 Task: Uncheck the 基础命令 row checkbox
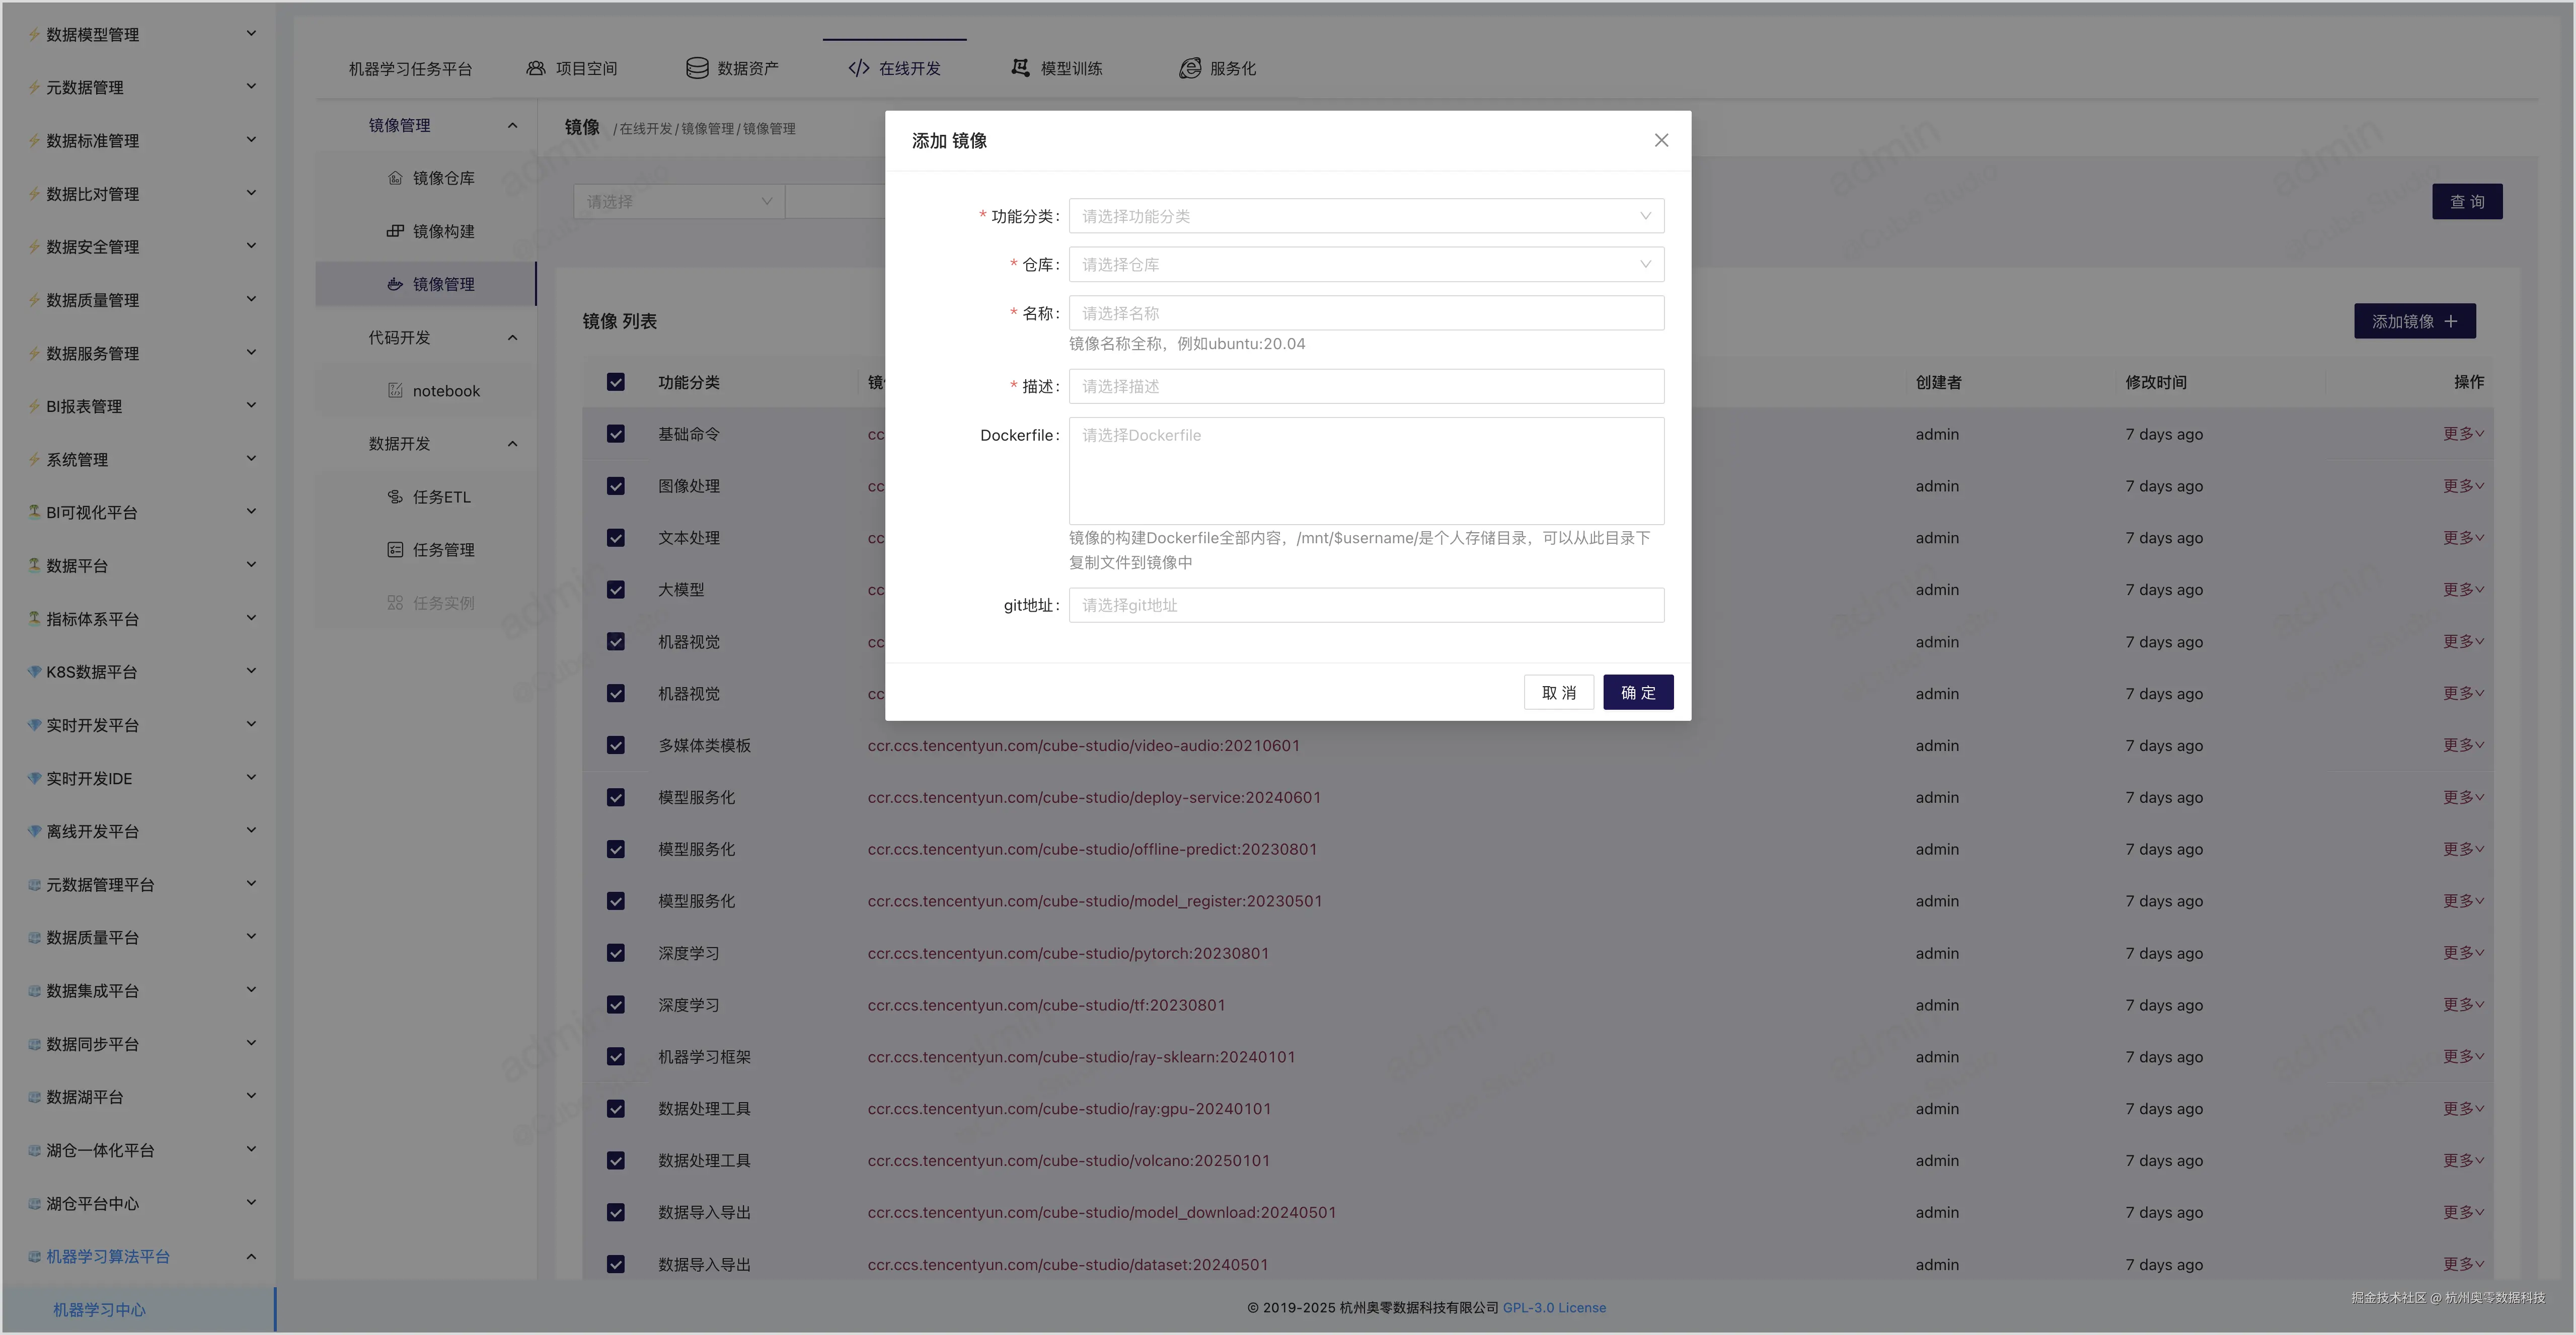point(615,434)
